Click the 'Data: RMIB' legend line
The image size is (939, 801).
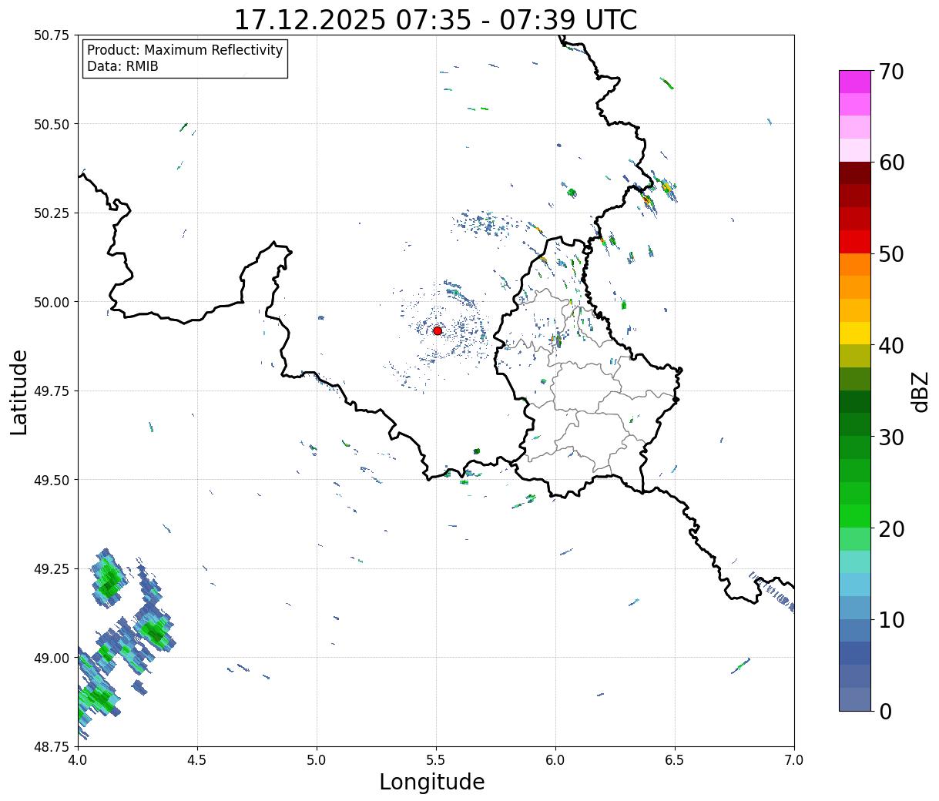coord(122,66)
